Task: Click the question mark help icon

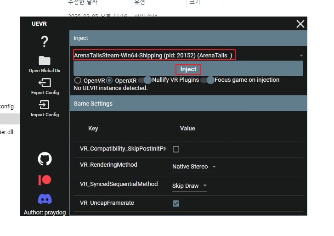Action: coord(45,41)
